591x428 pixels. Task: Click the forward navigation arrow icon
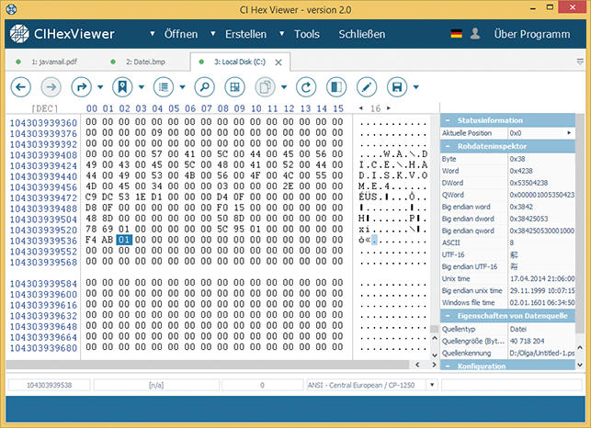click(51, 87)
